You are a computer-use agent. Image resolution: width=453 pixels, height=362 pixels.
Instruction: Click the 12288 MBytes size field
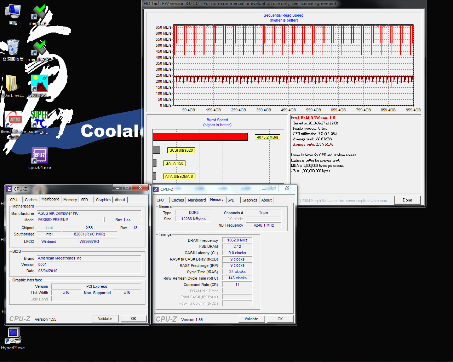point(194,219)
